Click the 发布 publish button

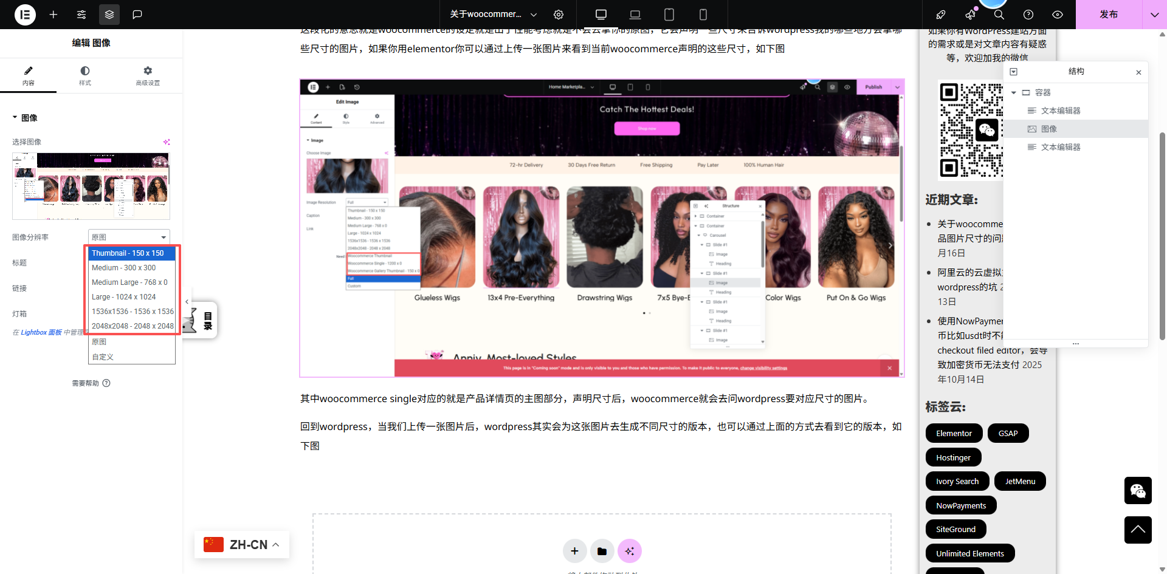pos(1109,15)
